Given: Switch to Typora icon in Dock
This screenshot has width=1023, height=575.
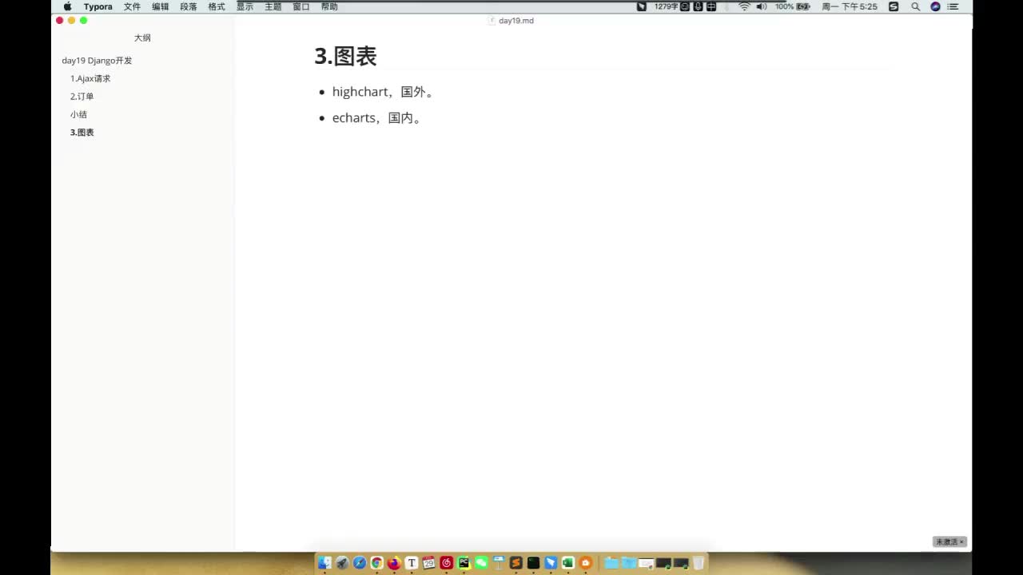Looking at the screenshot, I should pyautogui.click(x=412, y=563).
